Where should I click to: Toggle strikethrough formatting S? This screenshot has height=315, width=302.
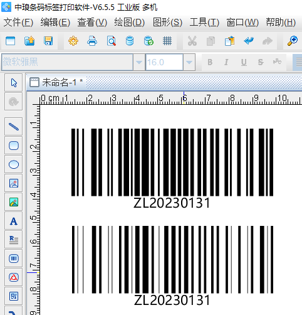pos(261,62)
